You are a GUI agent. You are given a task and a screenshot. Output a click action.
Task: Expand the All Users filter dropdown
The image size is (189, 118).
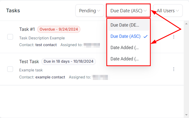coord(168,11)
